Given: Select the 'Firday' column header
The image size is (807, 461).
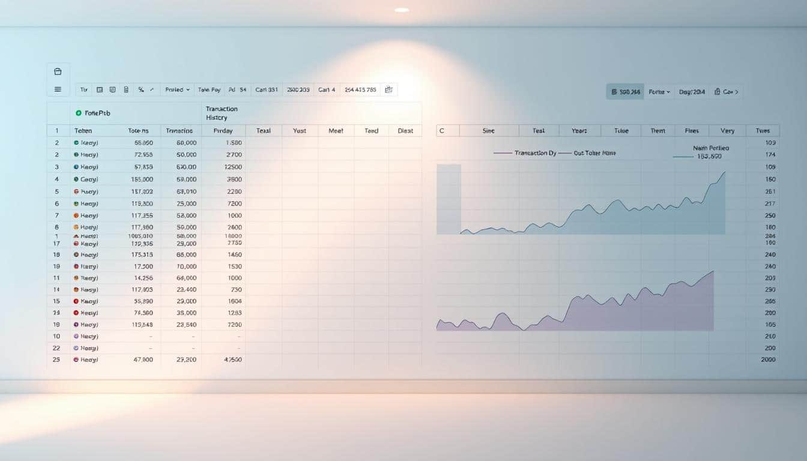Looking at the screenshot, I should click(x=223, y=130).
